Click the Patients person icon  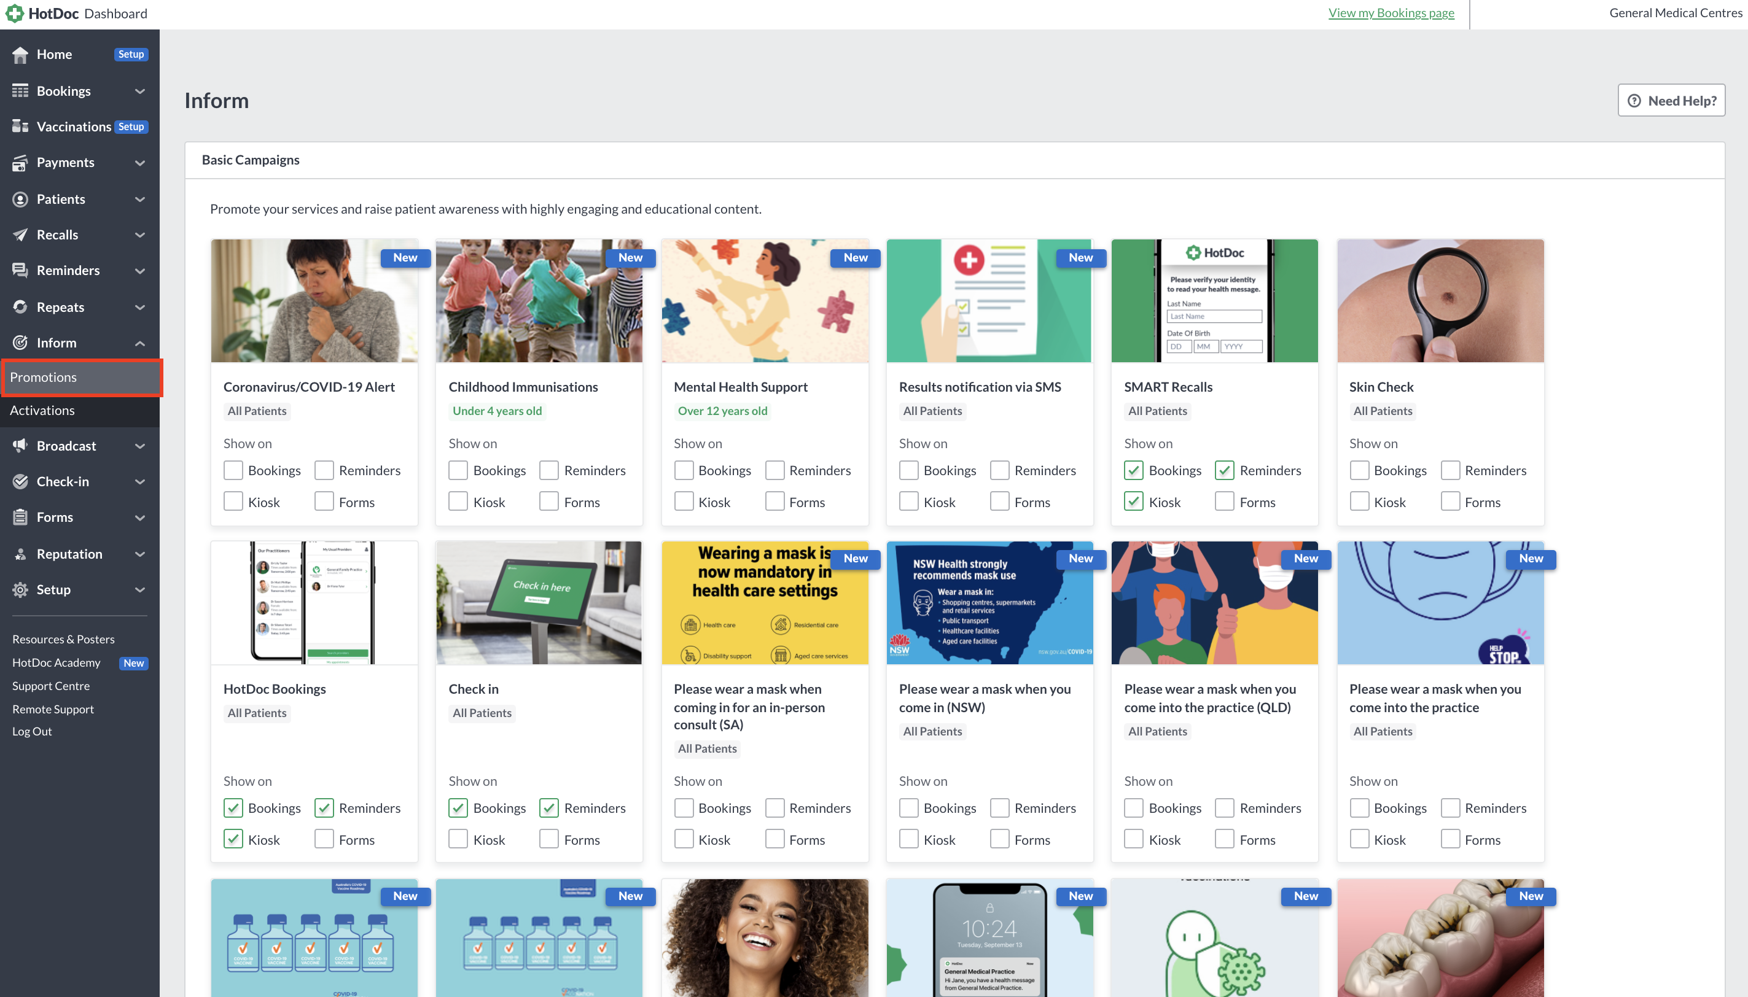[20, 198]
